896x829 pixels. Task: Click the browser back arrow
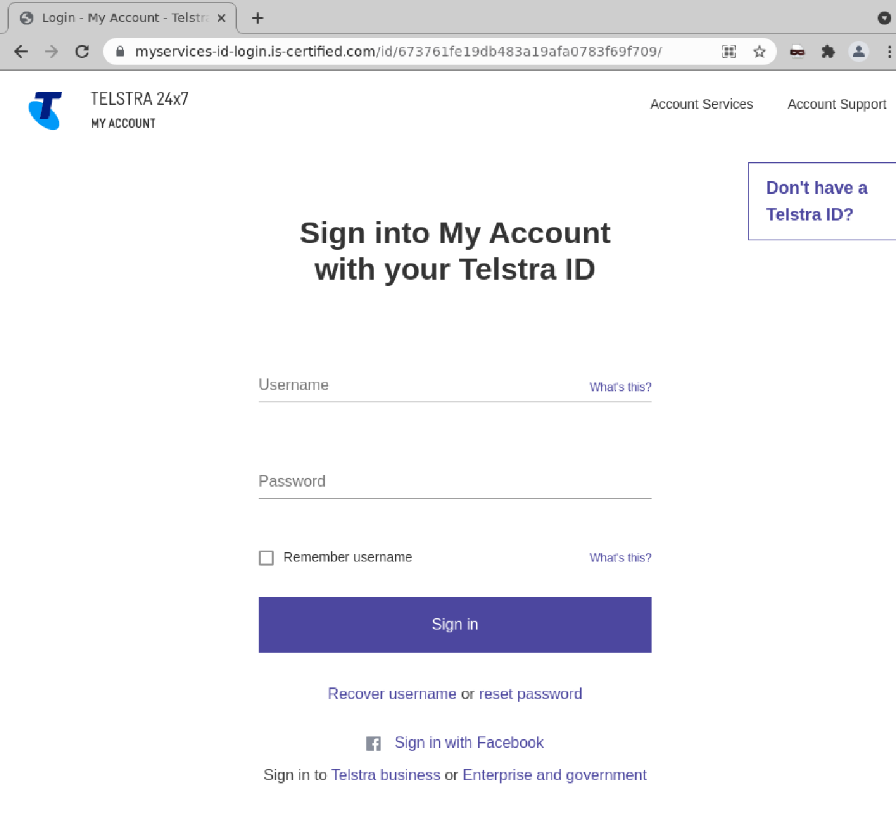pyautogui.click(x=20, y=51)
